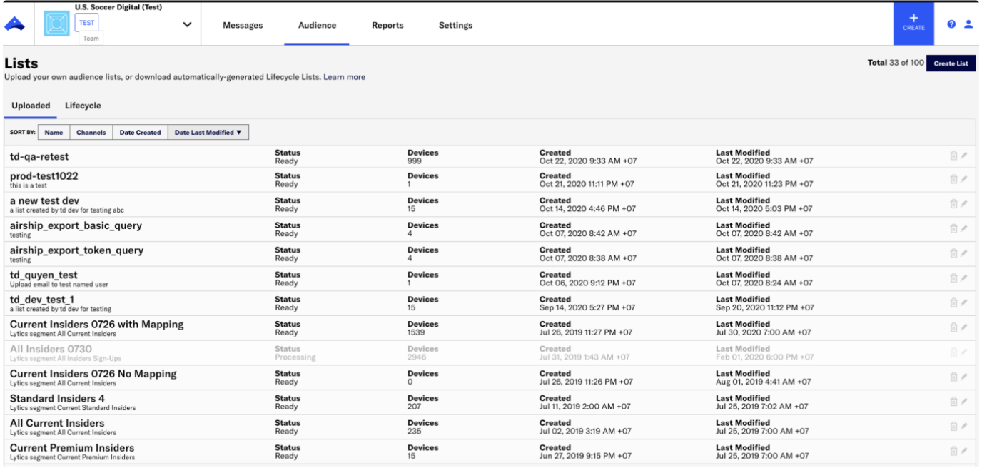Sort lists by Name
982x468 pixels.
(x=54, y=132)
